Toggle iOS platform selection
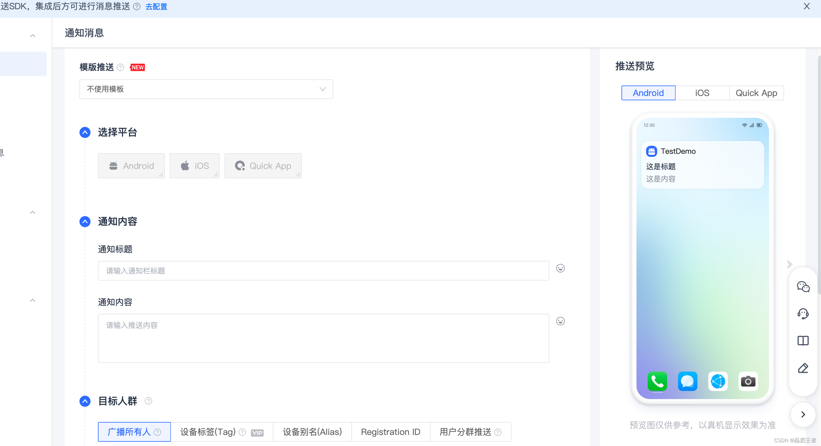The image size is (821, 446). [194, 166]
